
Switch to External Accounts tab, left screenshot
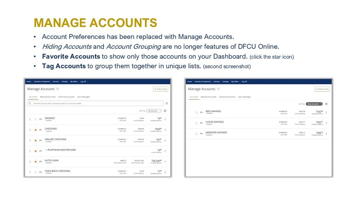(66, 97)
